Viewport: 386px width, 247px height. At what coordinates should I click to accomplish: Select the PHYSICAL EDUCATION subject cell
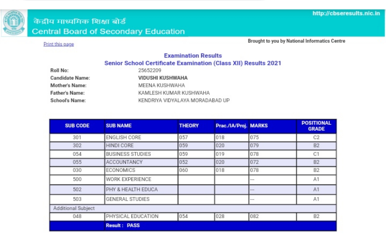point(141,216)
